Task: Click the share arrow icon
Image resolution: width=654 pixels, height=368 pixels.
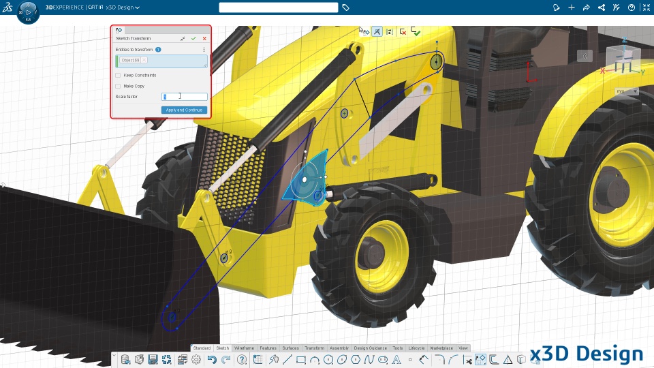Action: pos(587,7)
